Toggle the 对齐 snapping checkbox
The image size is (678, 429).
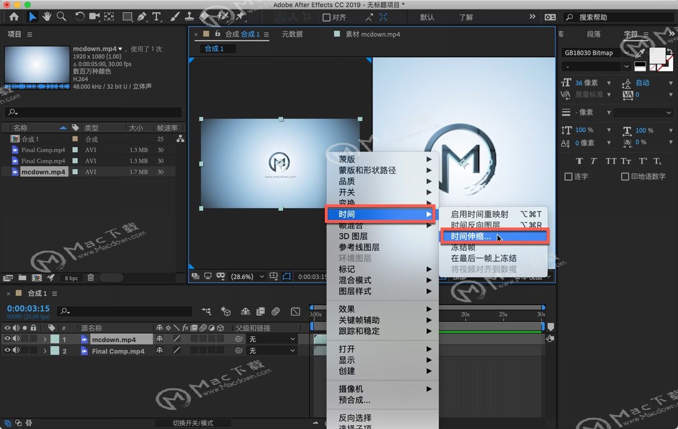327,17
